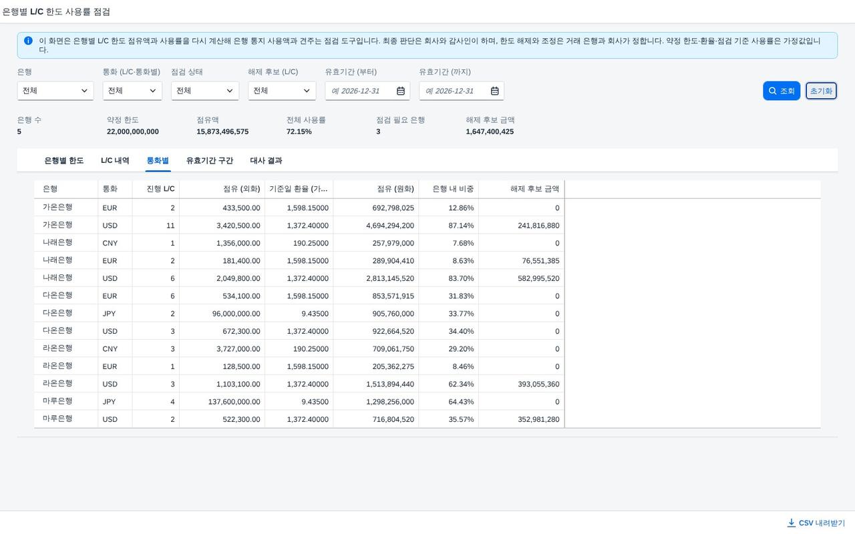Click the 709,061,750 원화 amount cell
The width and height of the screenshot is (855, 534).
[376, 349]
